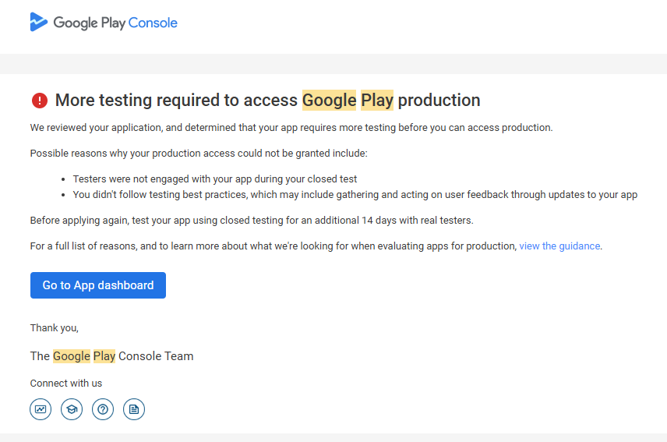Click the 'More testing required' heading text
The height and width of the screenshot is (442, 667).
177,100
